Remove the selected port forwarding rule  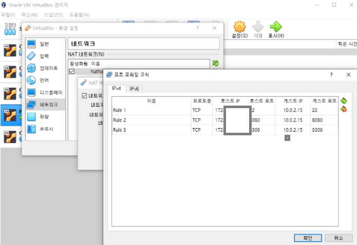click(x=344, y=109)
